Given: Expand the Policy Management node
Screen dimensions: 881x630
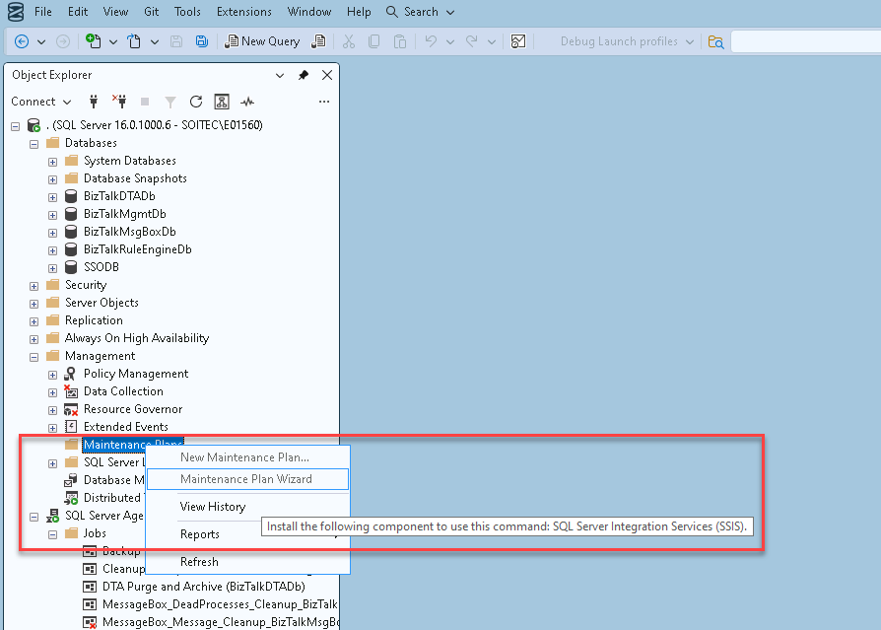Looking at the screenshot, I should [x=52, y=375].
